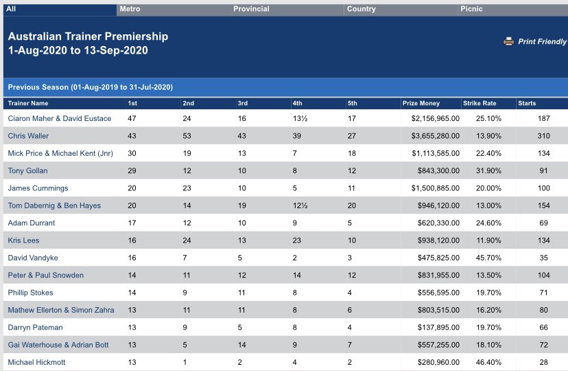Click the 187 starts value
Viewport: 568px width, 371px height.
544,118
